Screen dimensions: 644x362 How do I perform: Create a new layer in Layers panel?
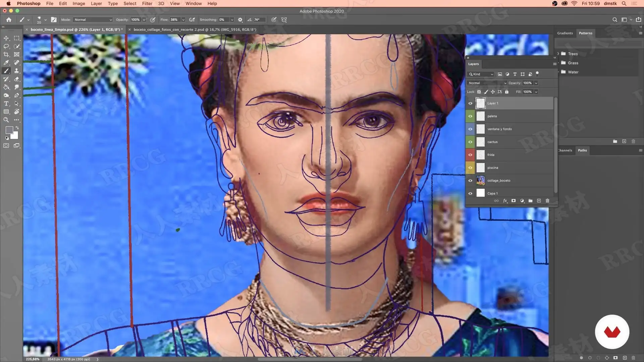(x=539, y=201)
